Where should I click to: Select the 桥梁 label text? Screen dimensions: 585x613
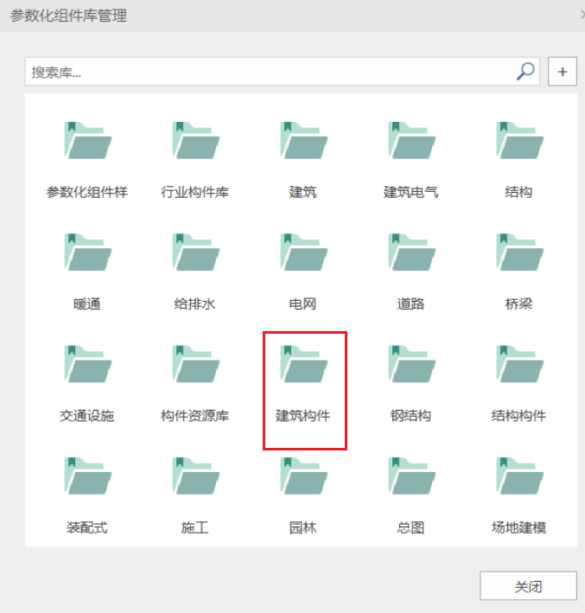pyautogui.click(x=518, y=303)
